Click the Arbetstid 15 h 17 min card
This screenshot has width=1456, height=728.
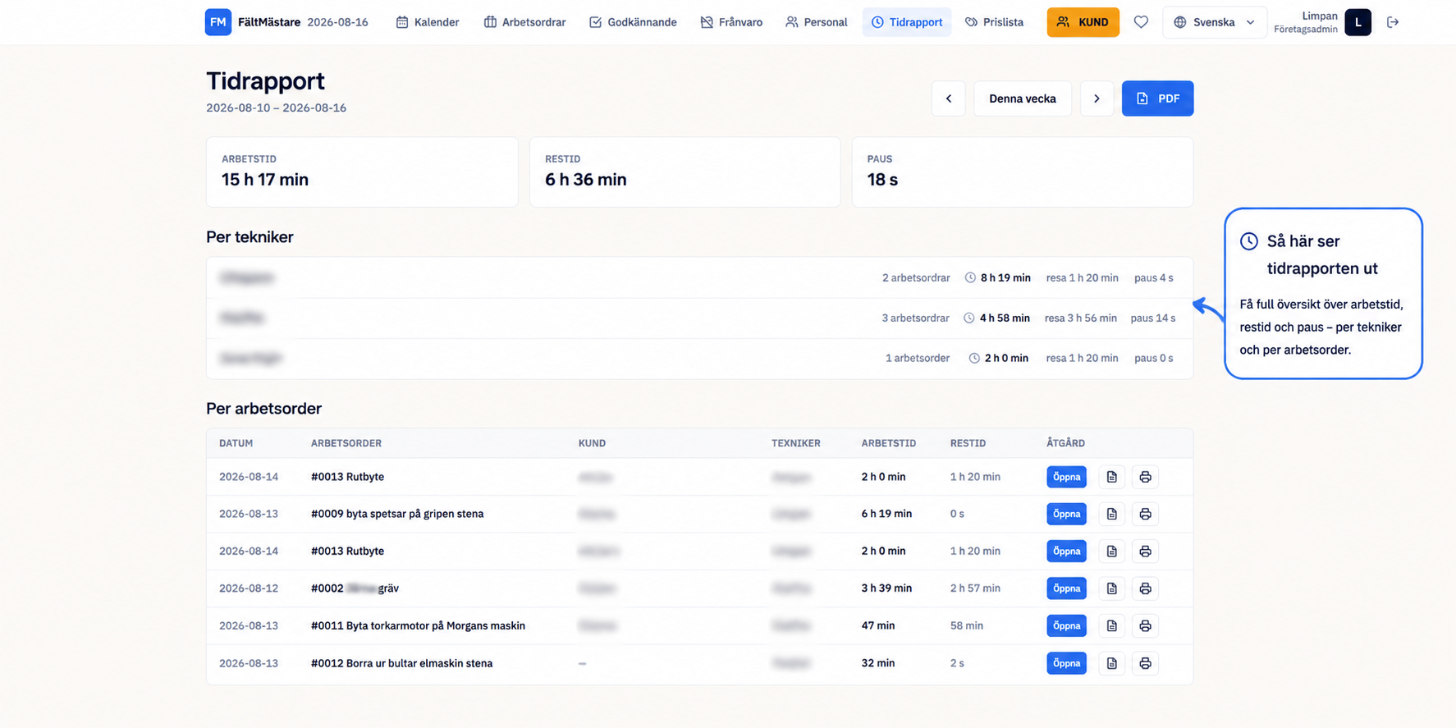tap(362, 172)
